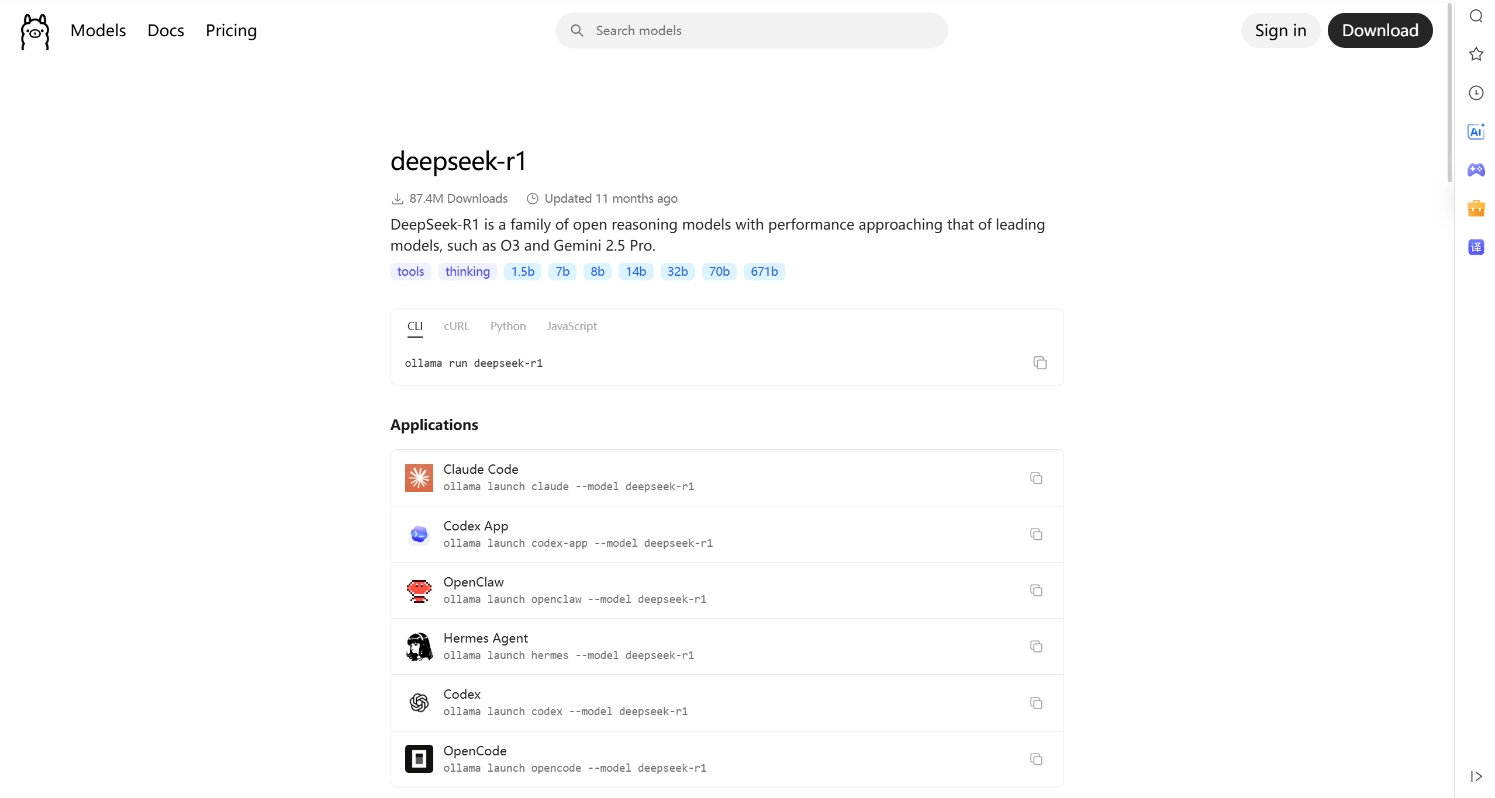The width and height of the screenshot is (1495, 798).
Task: Open the sidebar translate icon
Action: [x=1476, y=247]
